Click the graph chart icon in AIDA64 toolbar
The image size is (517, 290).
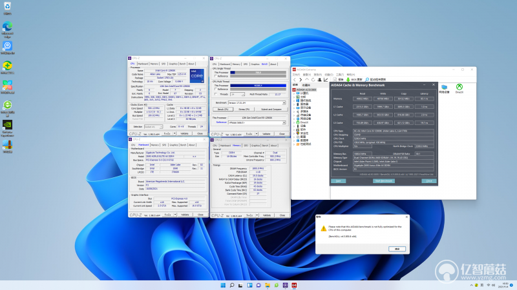pyautogui.click(x=326, y=79)
